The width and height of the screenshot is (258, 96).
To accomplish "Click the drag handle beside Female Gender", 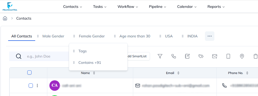I will [x=74, y=36].
